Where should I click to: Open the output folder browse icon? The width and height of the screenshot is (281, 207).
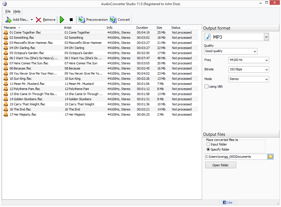coord(270,157)
